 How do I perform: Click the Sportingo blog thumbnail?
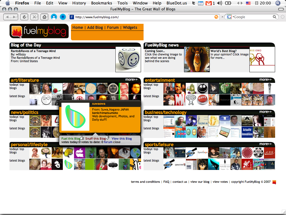[202, 153]
